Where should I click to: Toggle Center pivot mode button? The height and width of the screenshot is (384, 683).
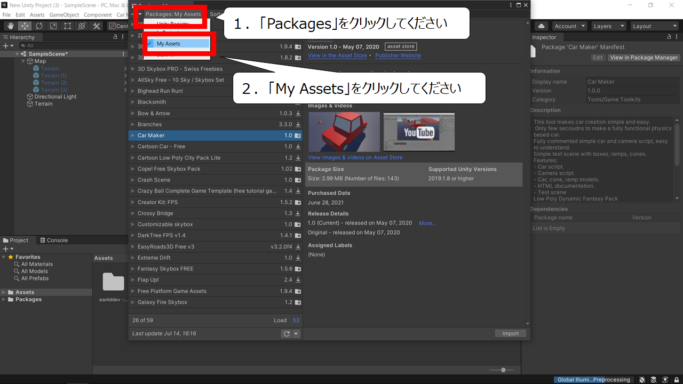[x=118, y=26]
